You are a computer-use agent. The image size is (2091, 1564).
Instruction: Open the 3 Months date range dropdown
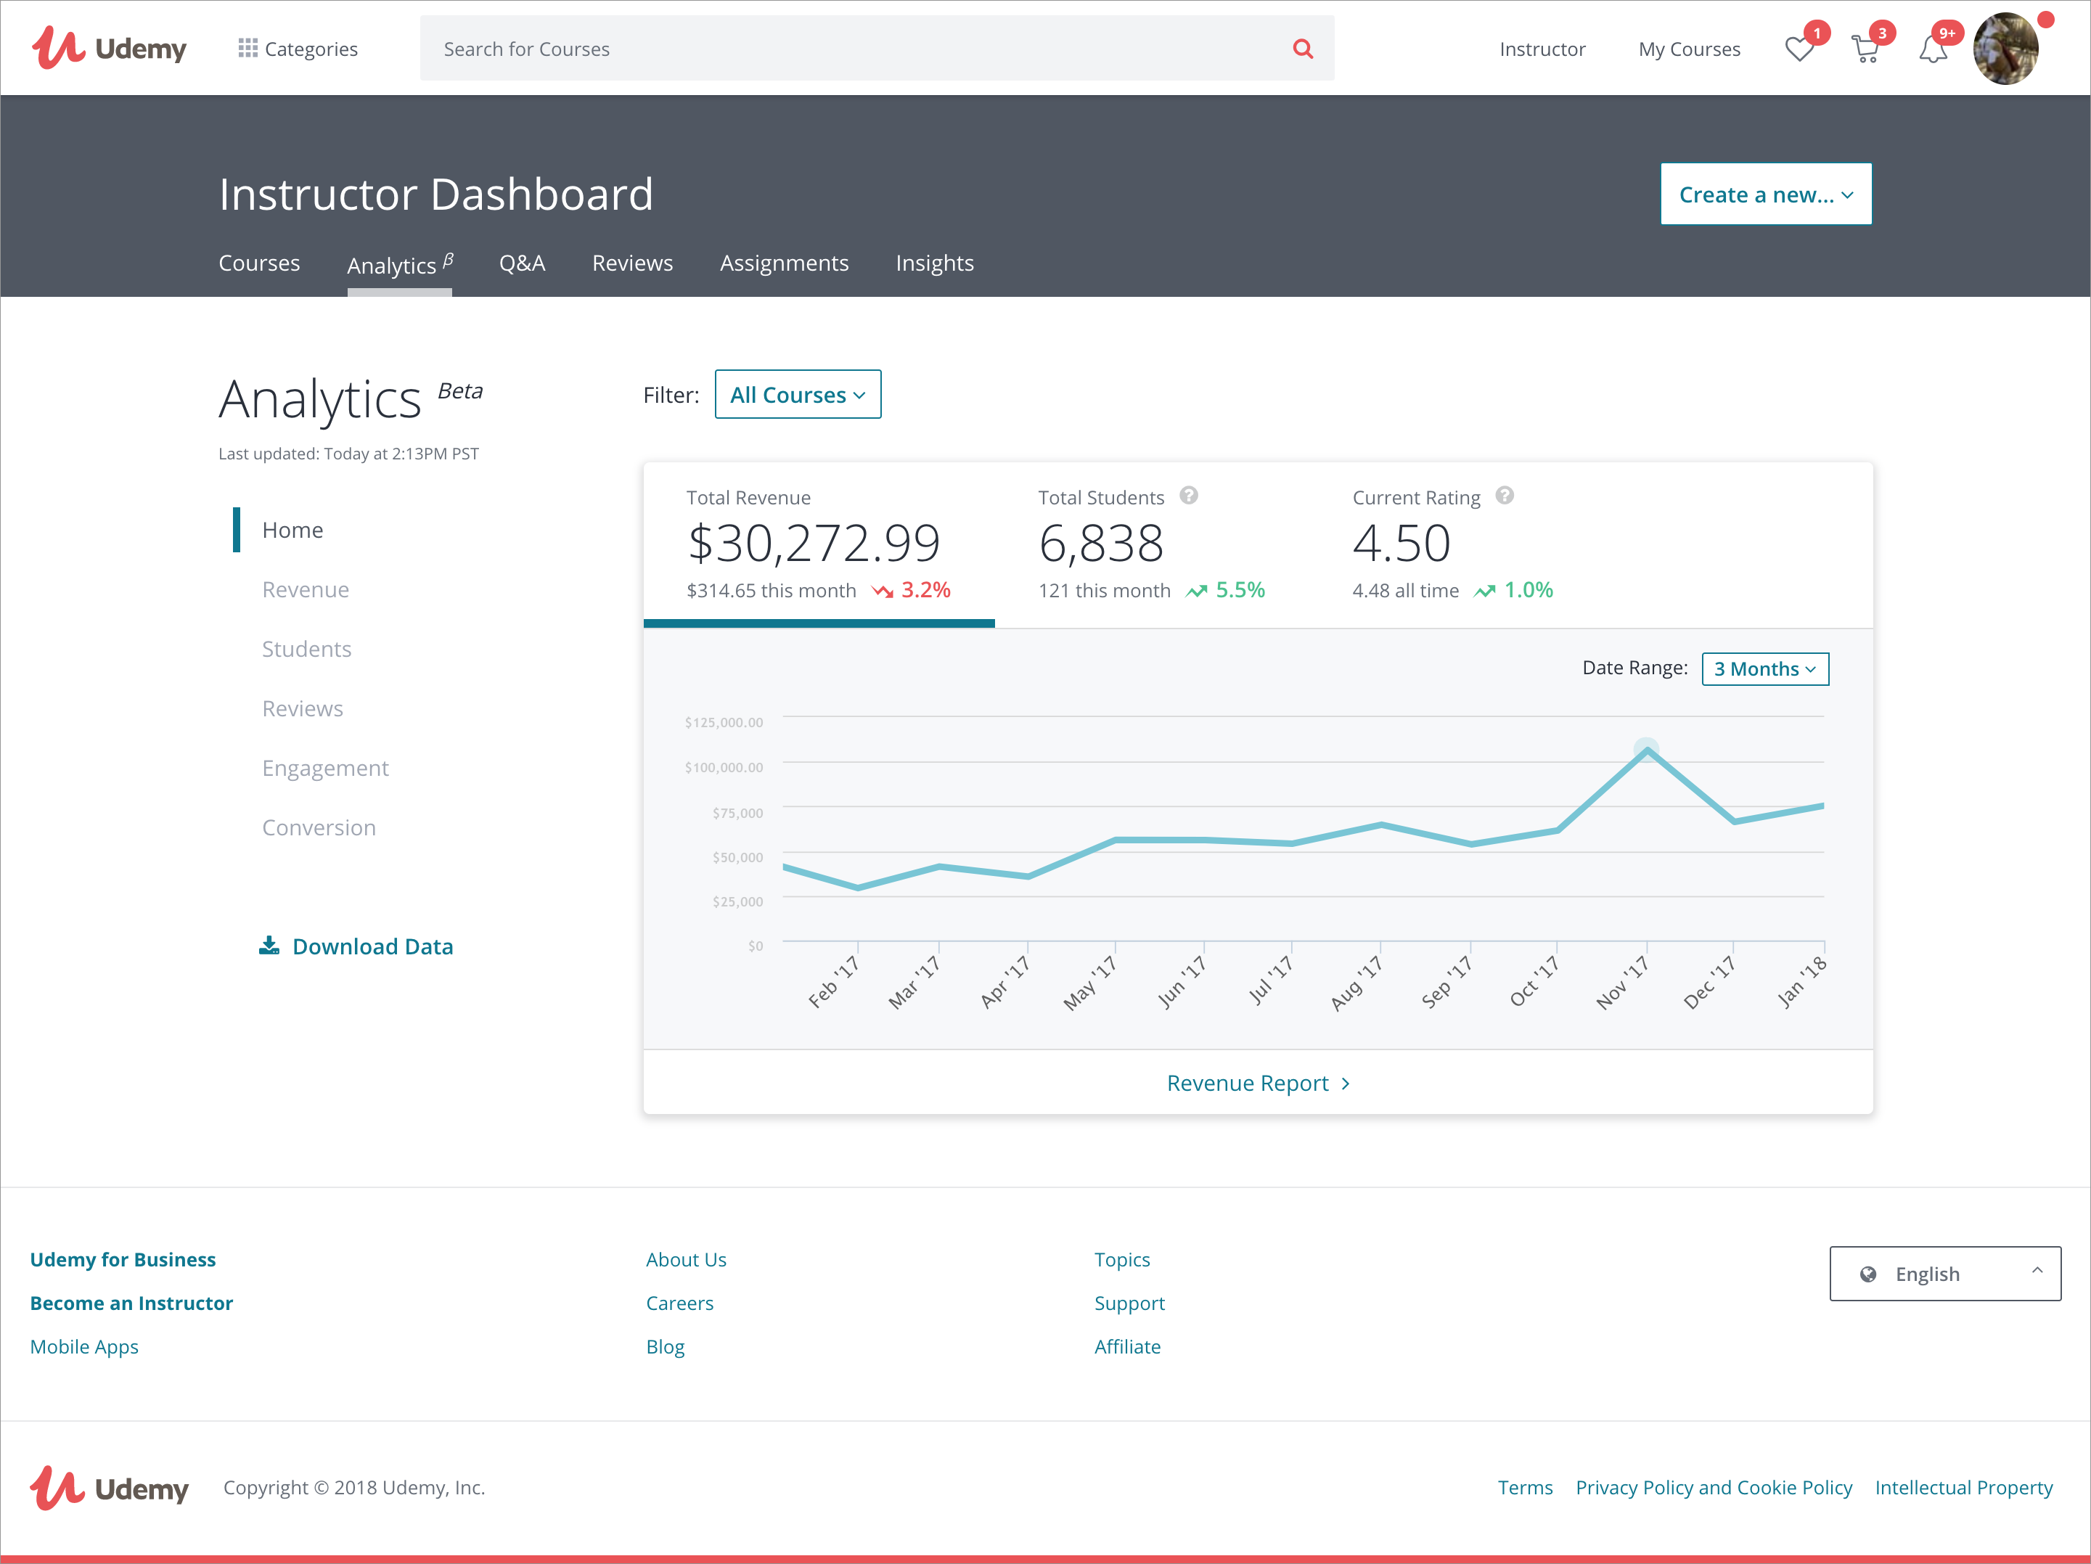[x=1765, y=669]
